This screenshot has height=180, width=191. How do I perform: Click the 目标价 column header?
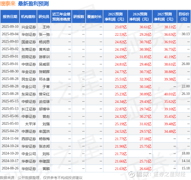(x=184, y=17)
